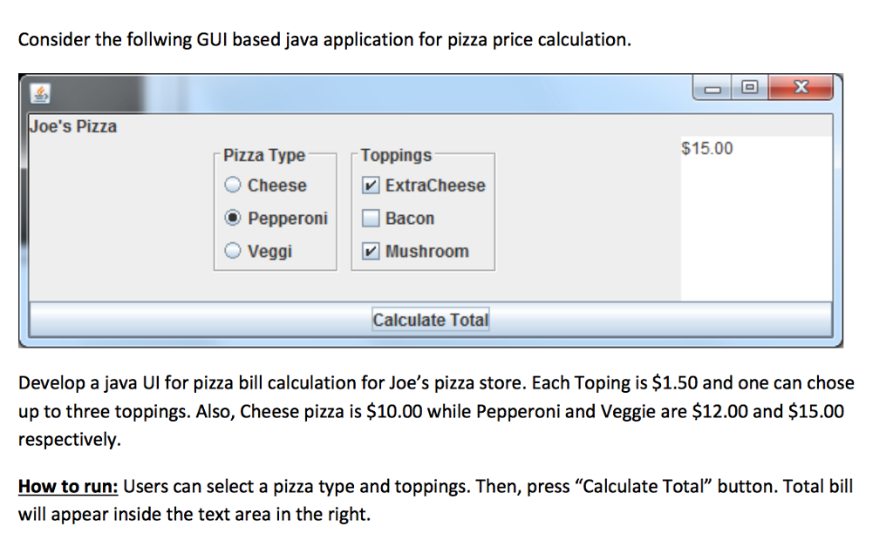Select the Cheese pizza type
This screenshot has height=540, width=893.
click(233, 185)
